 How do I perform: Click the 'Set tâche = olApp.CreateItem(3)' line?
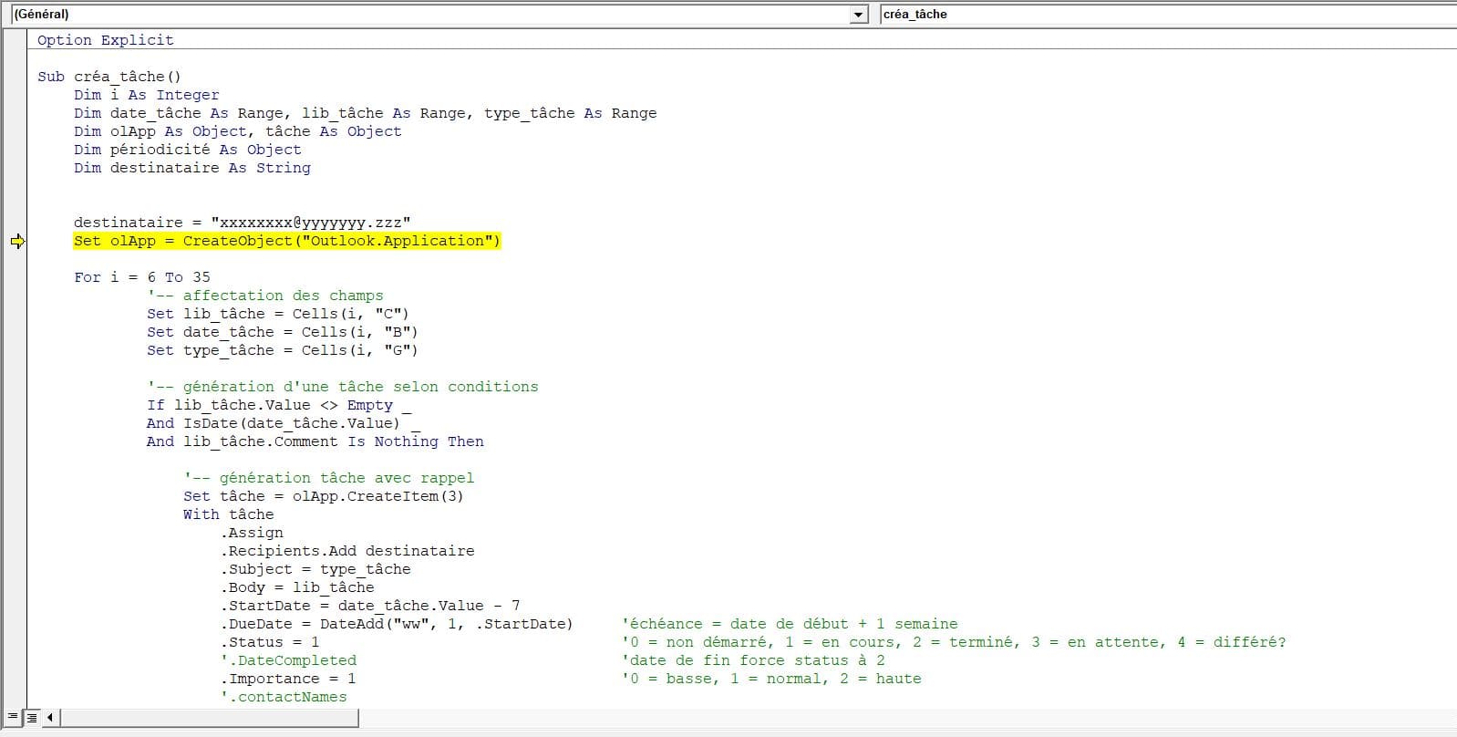coord(323,496)
